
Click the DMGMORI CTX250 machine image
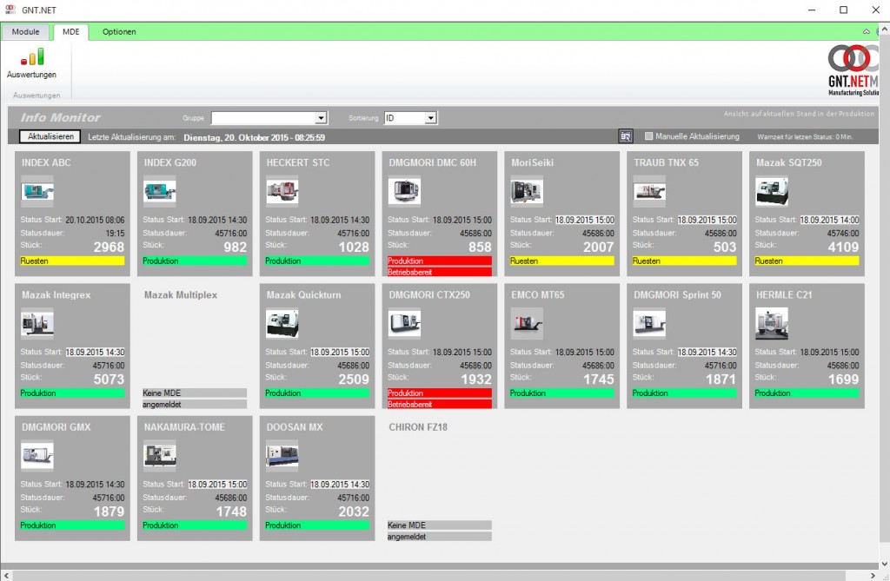click(405, 323)
